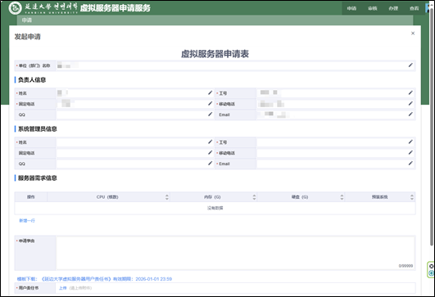Open the 审核 top navigation item
The image size is (435, 297).
click(x=372, y=8)
